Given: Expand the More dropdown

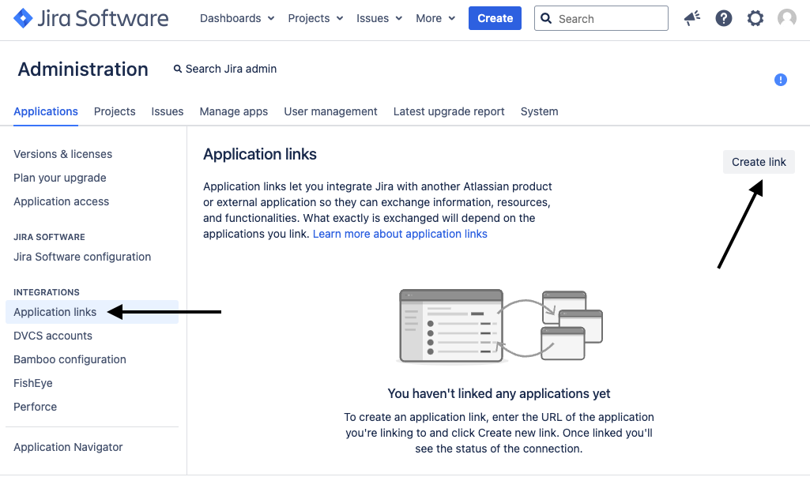Looking at the screenshot, I should point(435,19).
